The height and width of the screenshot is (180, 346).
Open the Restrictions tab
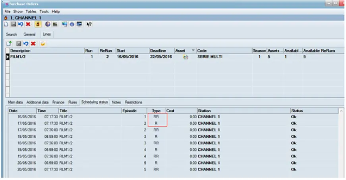pos(133,102)
